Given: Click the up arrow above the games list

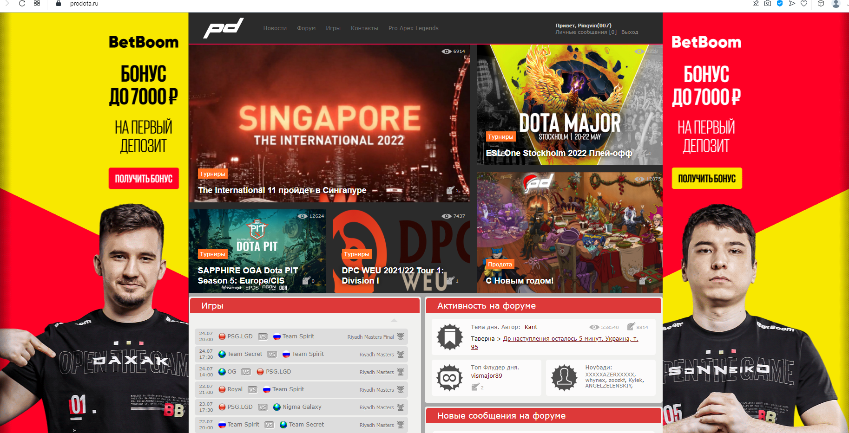Looking at the screenshot, I should point(394,320).
